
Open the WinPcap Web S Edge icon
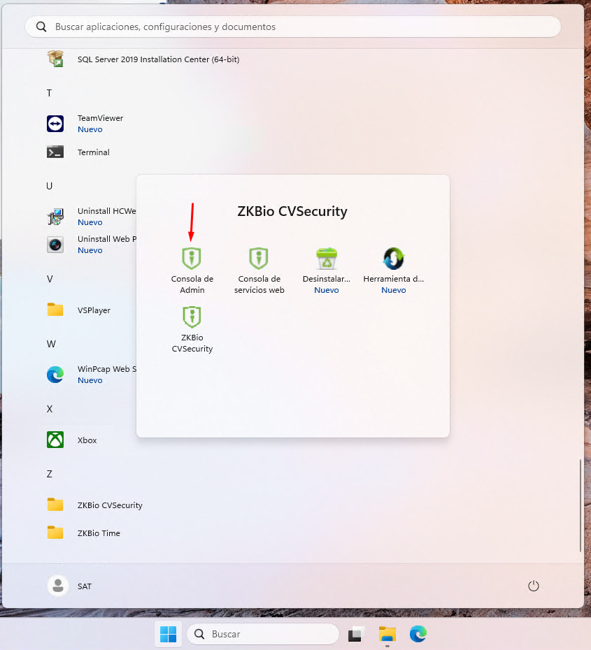[55, 375]
